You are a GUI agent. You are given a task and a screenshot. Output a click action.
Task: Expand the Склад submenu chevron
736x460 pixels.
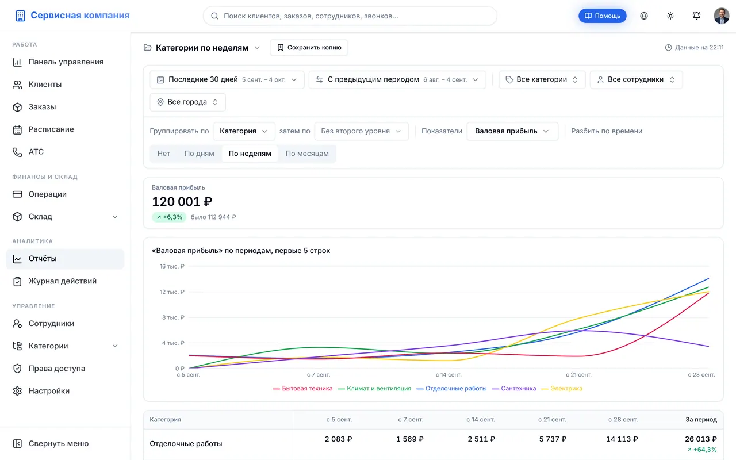click(115, 217)
